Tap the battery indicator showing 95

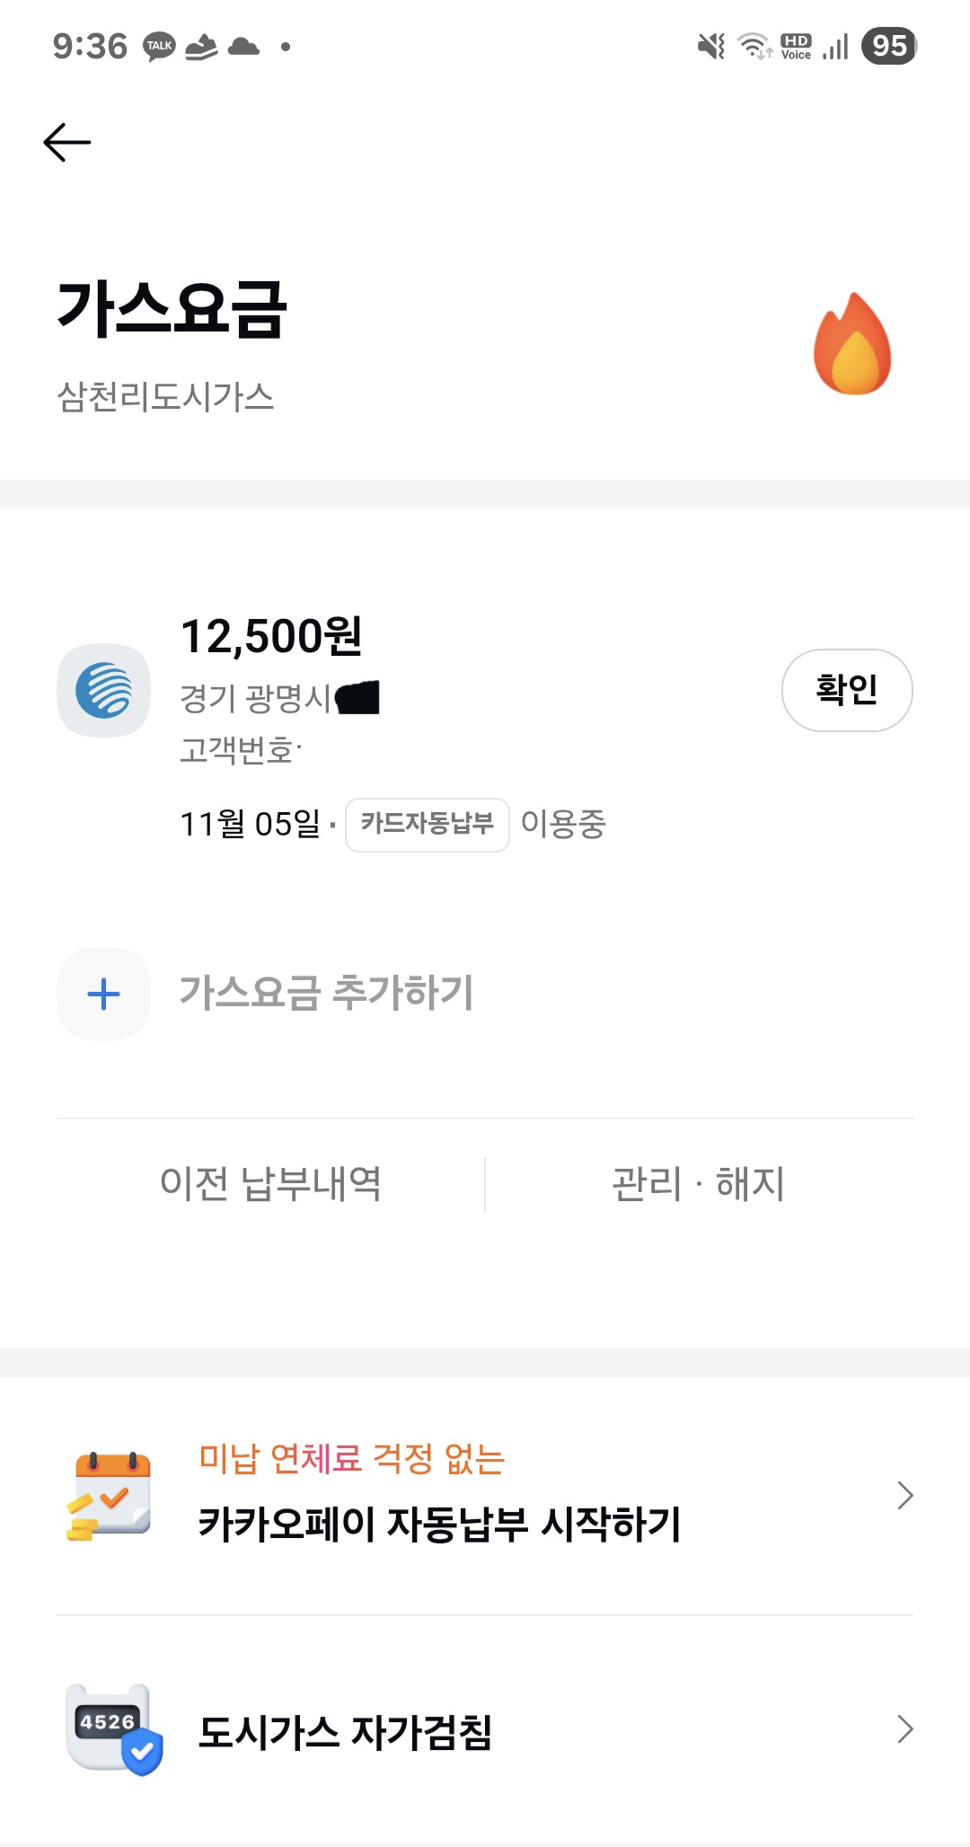point(888,46)
